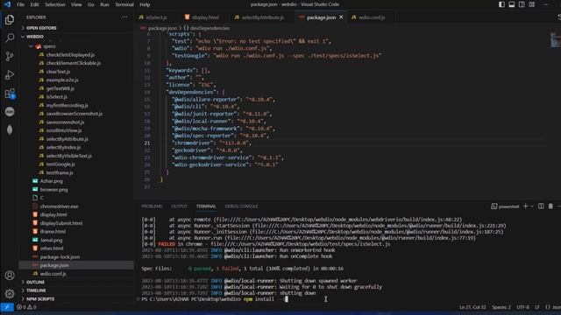
Task: Click the VS Code logo in title bar
Action: pyautogui.click(x=7, y=4)
